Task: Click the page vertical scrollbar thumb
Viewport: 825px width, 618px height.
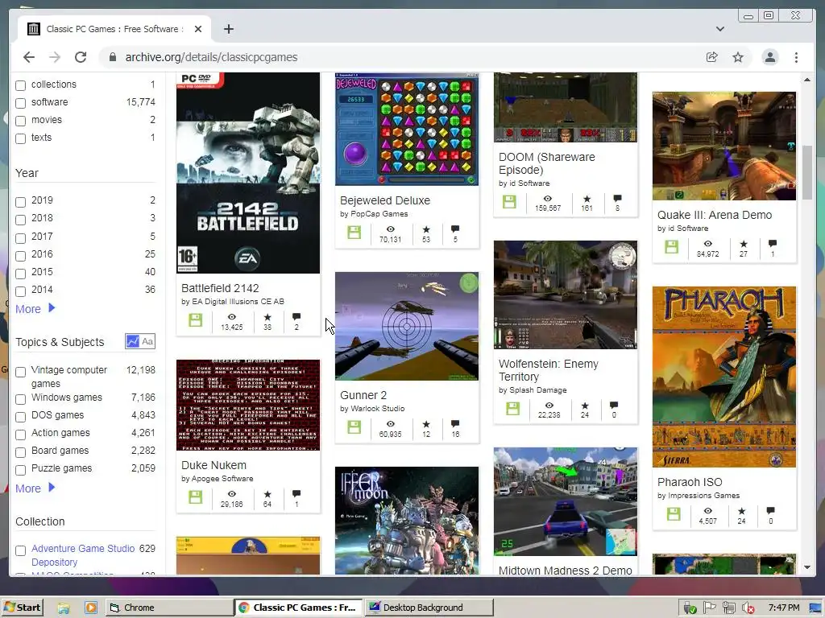Action: pos(807,172)
